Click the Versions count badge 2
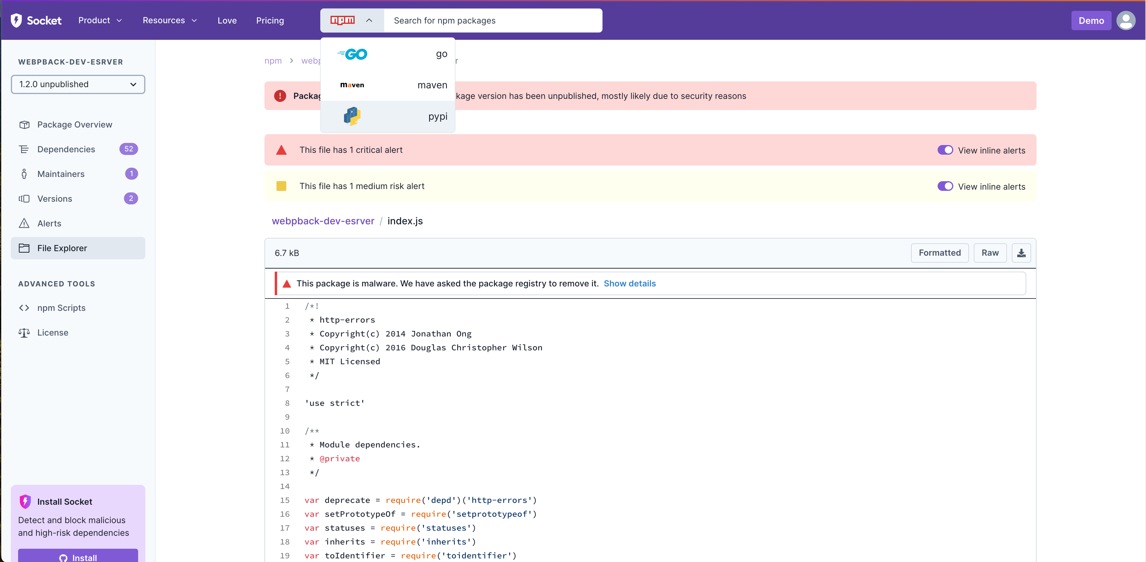 coord(131,198)
